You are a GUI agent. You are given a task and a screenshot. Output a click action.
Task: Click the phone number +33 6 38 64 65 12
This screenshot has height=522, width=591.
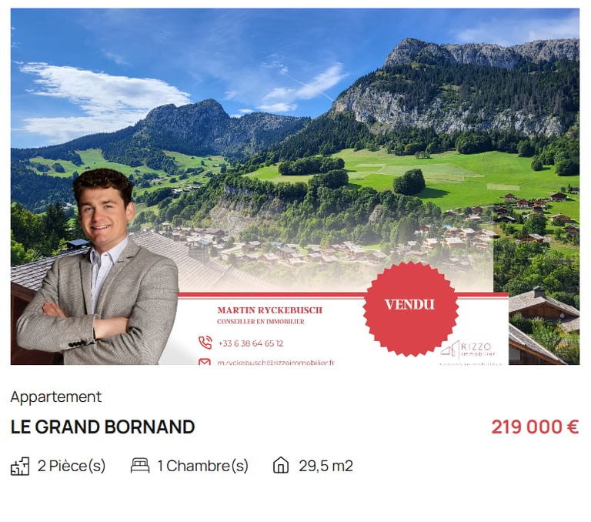click(x=251, y=343)
